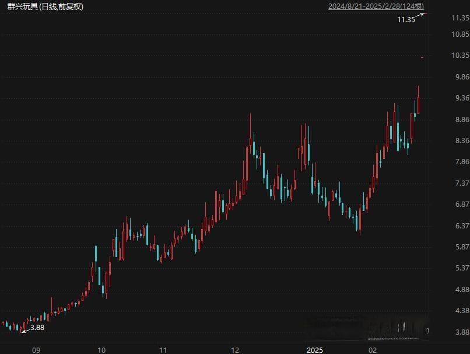Viewport: 470px width, 354px height.
Task: Click the 11.35 price axis label
Action: (x=461, y=18)
